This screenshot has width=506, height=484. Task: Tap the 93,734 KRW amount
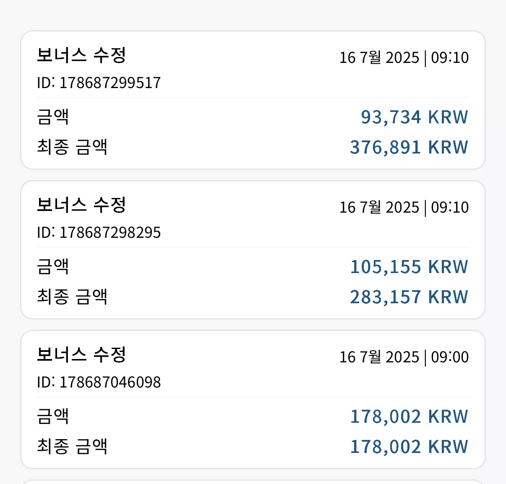[x=415, y=117]
